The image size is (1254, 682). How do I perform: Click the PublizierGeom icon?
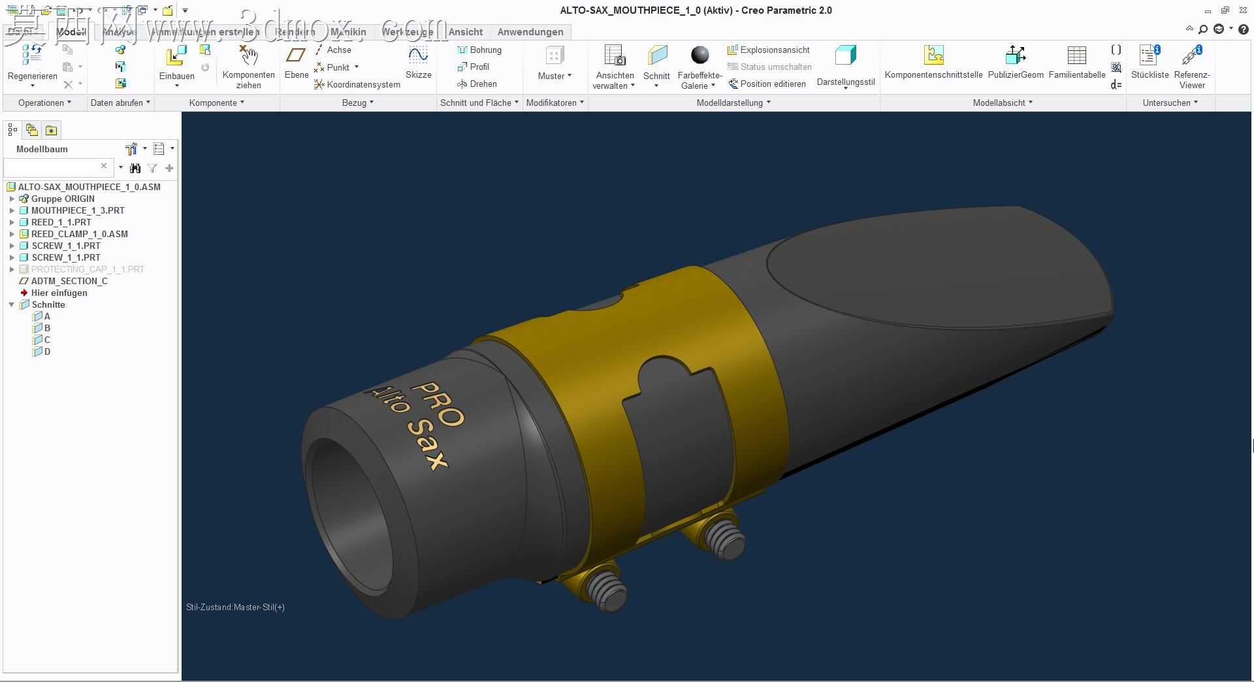pos(1016,56)
